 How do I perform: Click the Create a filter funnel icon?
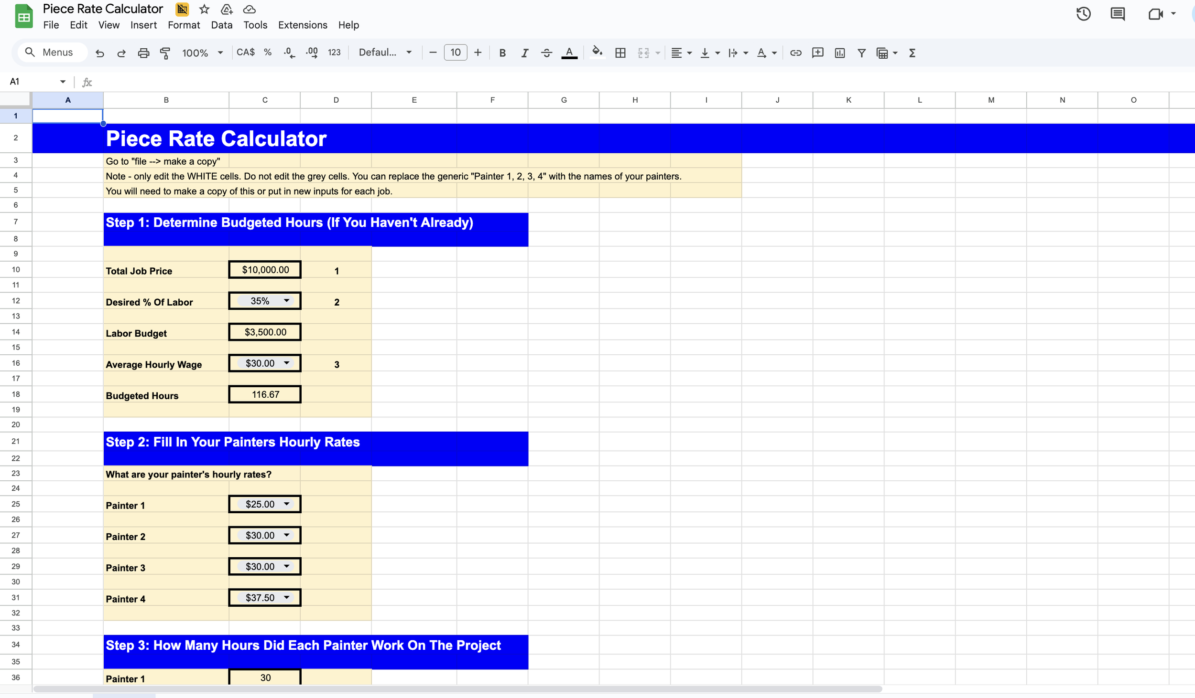click(861, 53)
